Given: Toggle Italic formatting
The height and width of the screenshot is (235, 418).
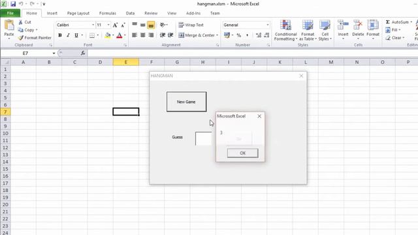Looking at the screenshot, I should pos(68,35).
